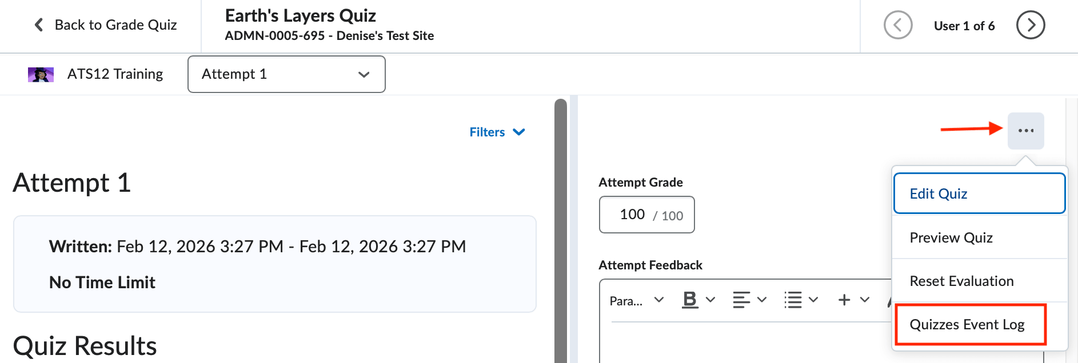
Task: Choose Preview Quiz from the menu
Action: 951,237
